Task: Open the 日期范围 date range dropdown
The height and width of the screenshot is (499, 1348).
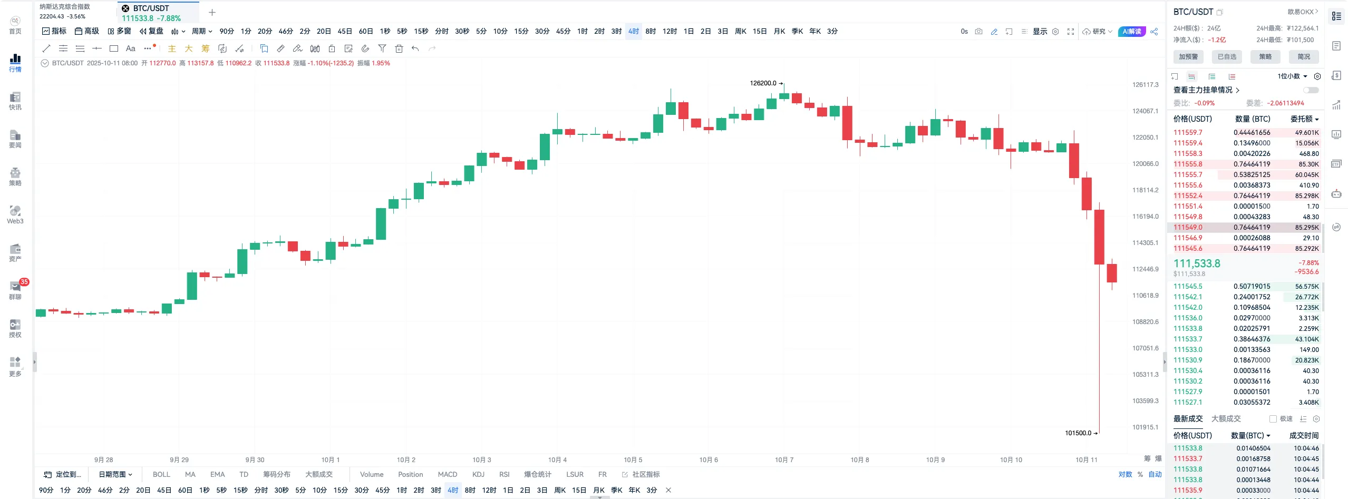Action: 115,474
